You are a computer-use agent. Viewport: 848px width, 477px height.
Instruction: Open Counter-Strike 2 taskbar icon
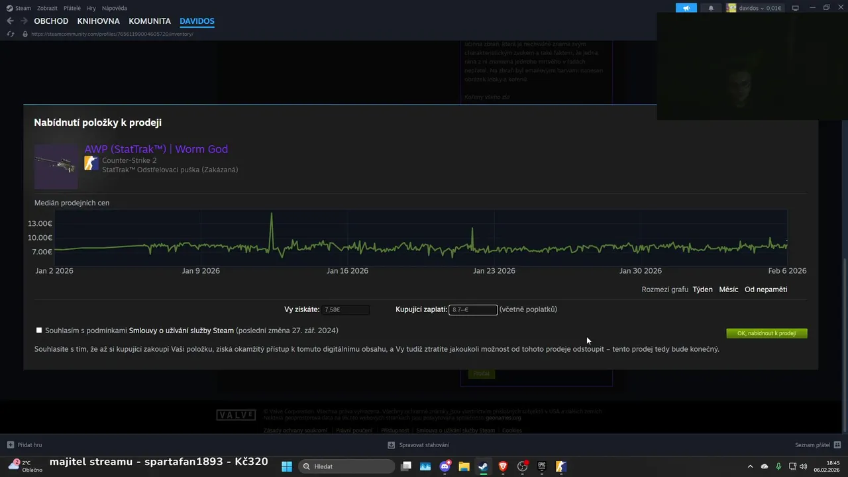560,466
